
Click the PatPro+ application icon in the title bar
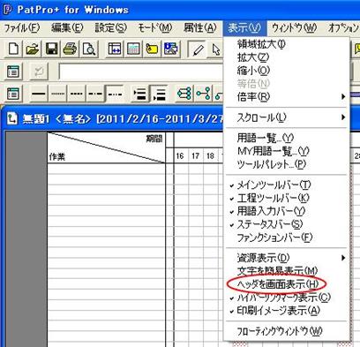pyautogui.click(x=7, y=10)
